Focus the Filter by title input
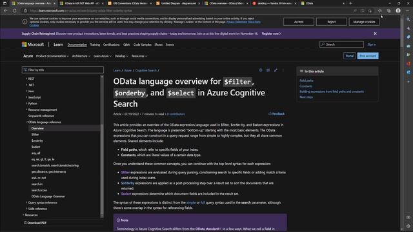 63,70
